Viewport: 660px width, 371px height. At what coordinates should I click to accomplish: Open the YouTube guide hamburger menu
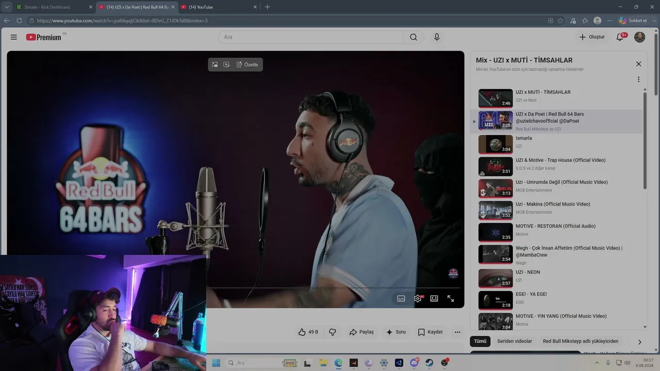click(14, 37)
